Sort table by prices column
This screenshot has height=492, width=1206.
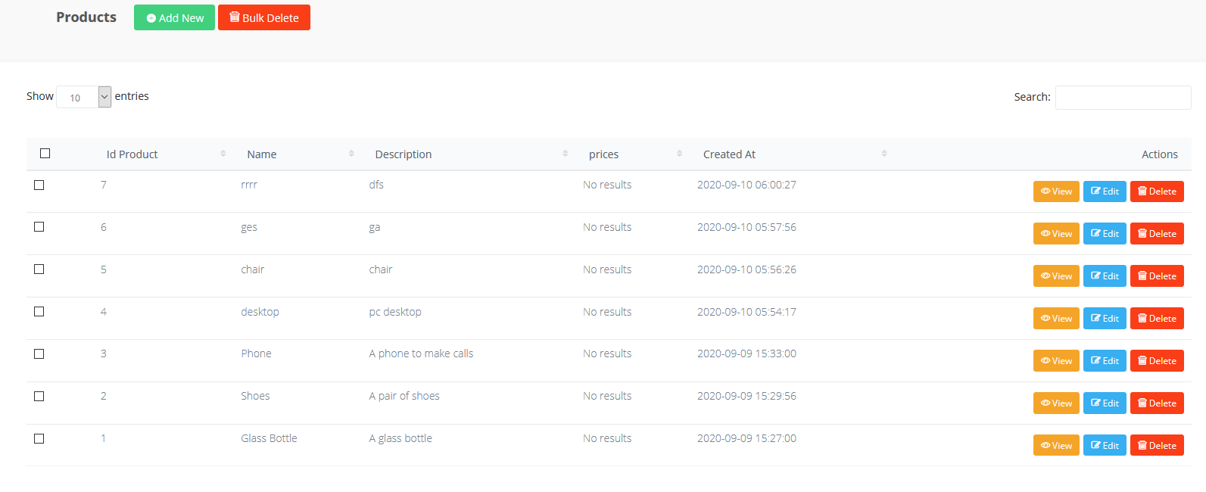pyautogui.click(x=634, y=154)
